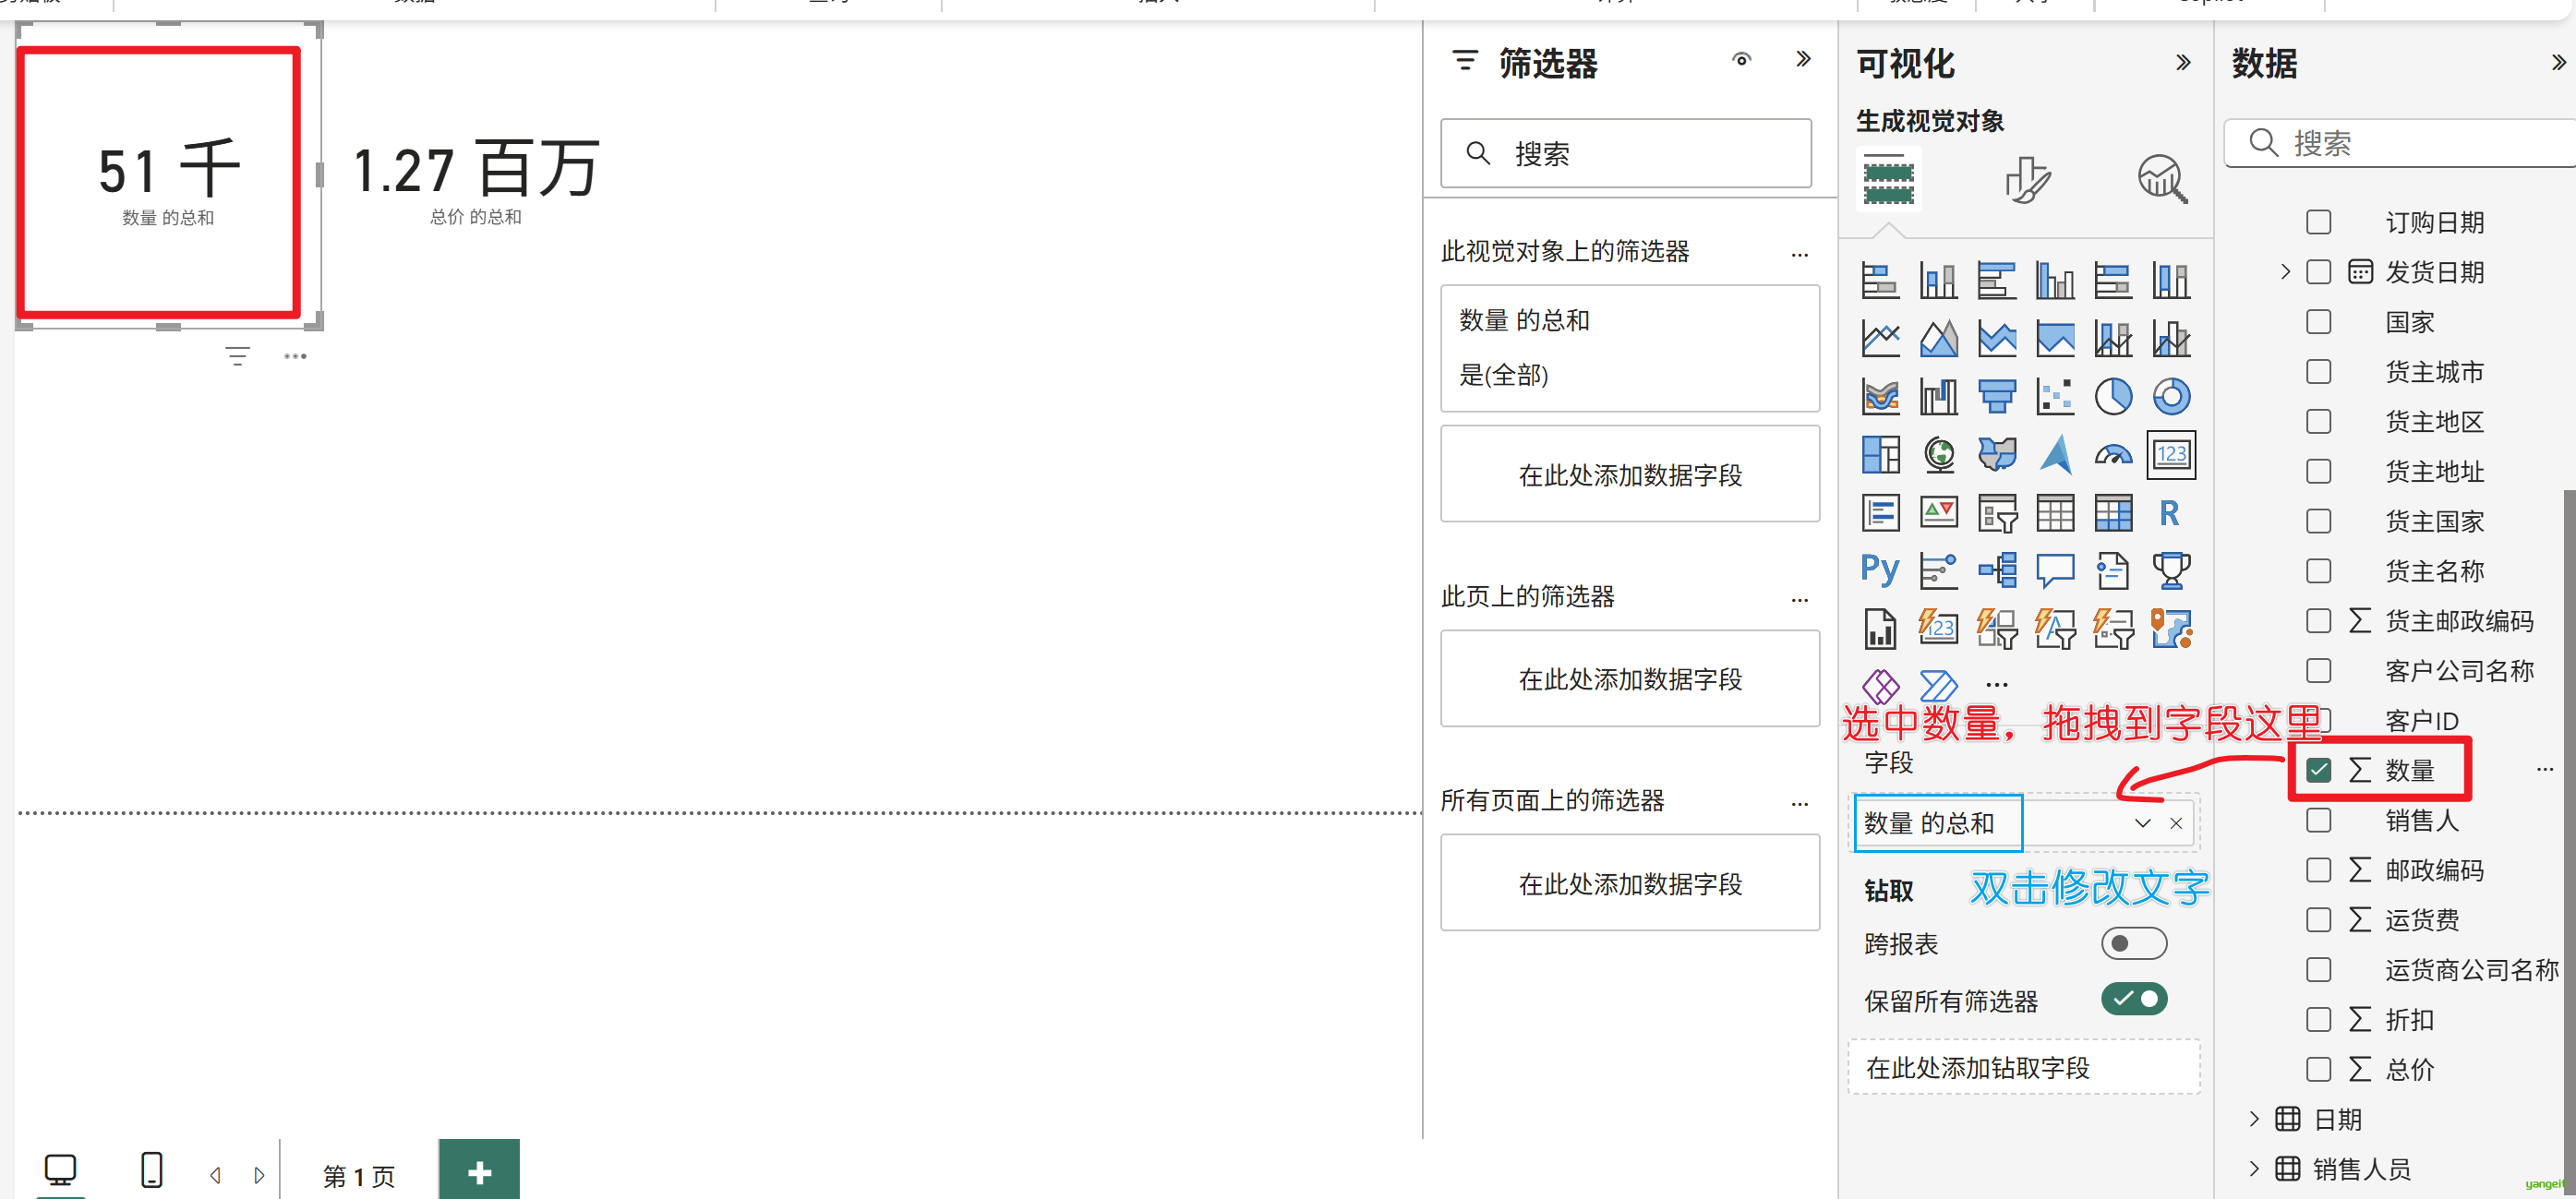
Task: Open the 数量 的总和 field dropdown arrow
Action: coord(2142,823)
